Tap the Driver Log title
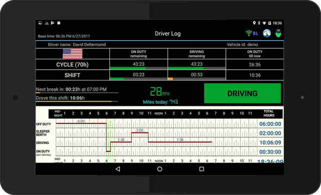Screen dimensions: 321x195 [x=168, y=34]
